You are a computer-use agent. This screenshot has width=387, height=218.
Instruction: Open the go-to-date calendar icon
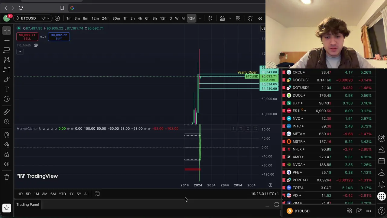click(97, 194)
